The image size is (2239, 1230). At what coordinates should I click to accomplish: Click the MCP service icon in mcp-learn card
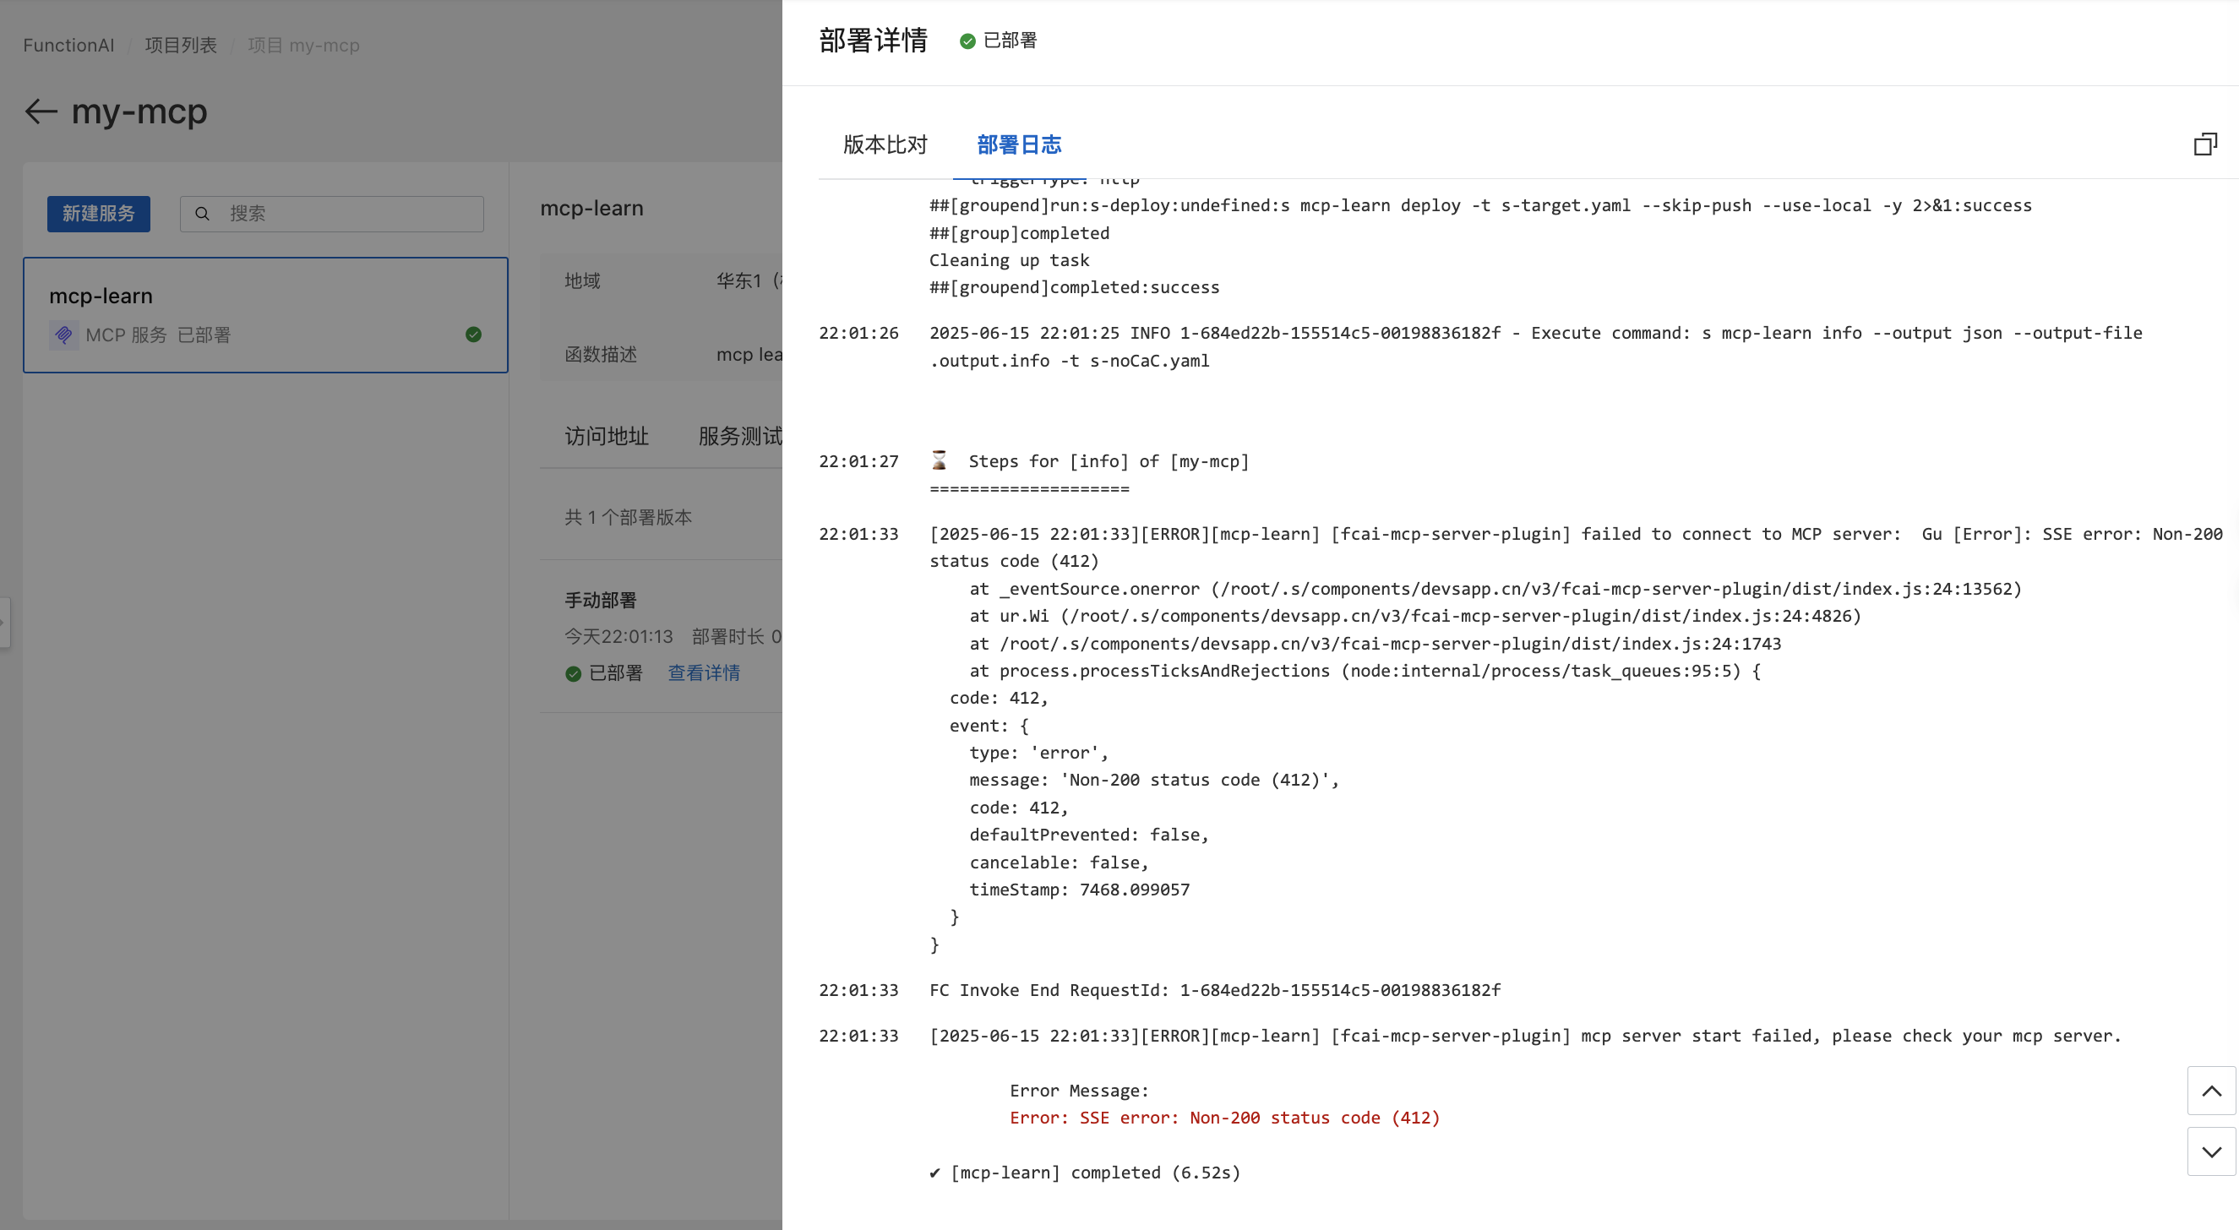point(63,335)
